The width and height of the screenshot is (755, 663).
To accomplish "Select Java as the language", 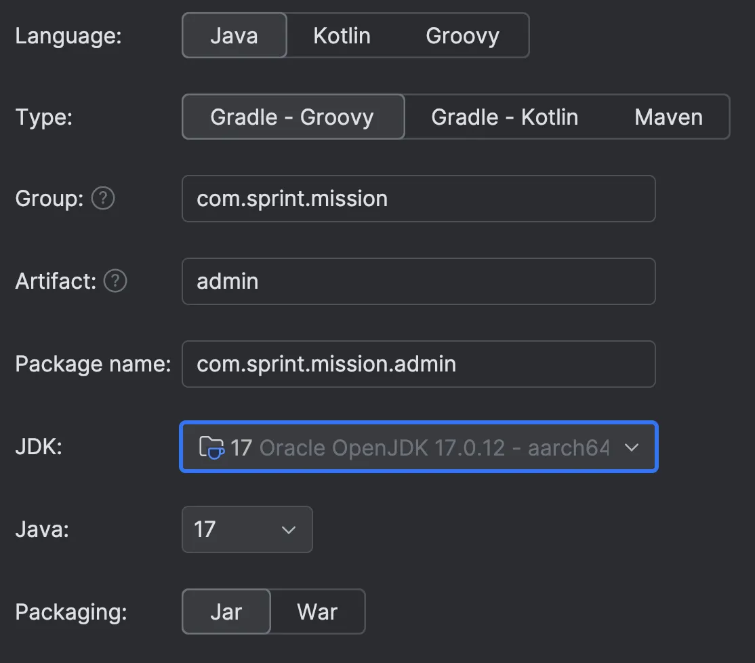I will tap(234, 35).
